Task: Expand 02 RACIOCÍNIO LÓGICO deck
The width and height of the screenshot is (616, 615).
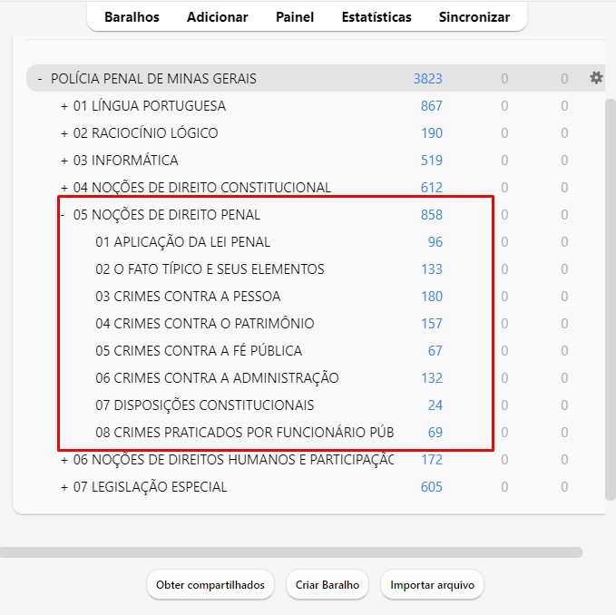Action: point(64,133)
